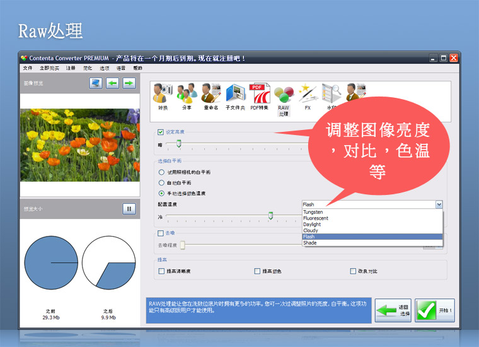Click the 配置温度 label
The image size is (479, 347).
click(x=168, y=204)
